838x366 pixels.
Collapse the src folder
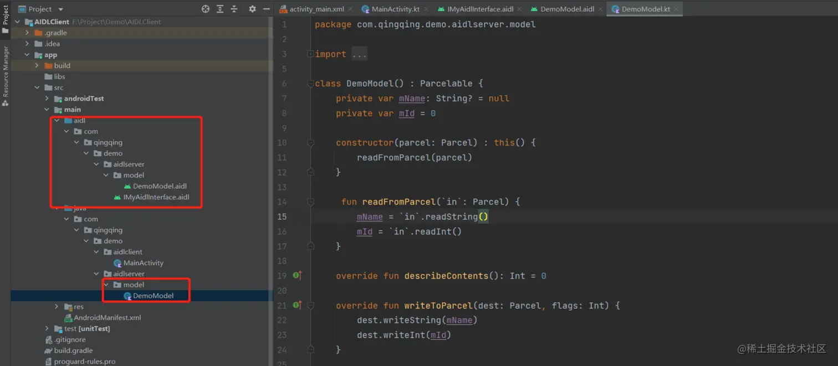tap(37, 87)
